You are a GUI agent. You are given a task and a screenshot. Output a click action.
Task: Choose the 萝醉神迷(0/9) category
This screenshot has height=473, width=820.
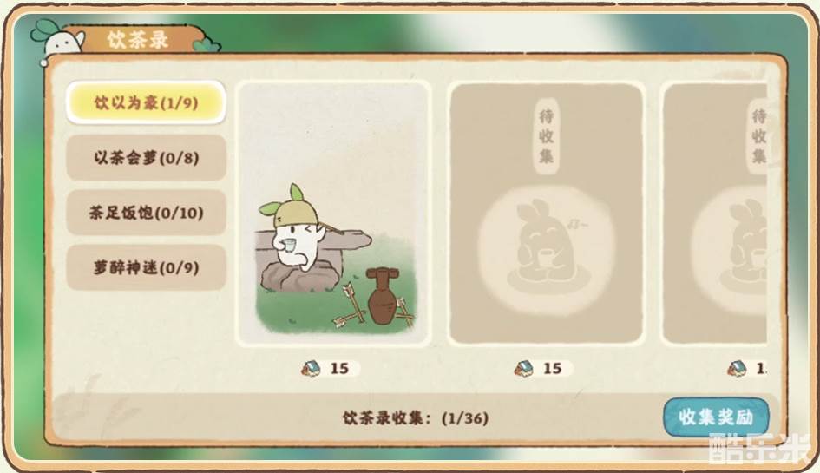[146, 267]
